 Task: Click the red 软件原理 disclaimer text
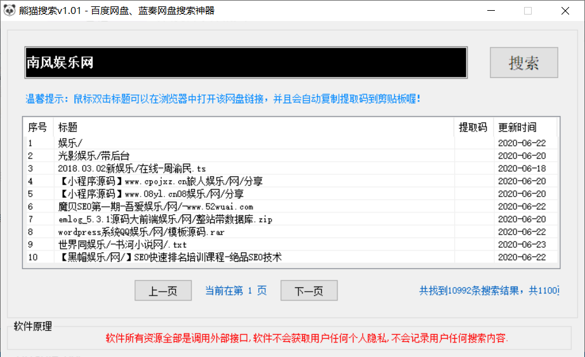point(306,338)
